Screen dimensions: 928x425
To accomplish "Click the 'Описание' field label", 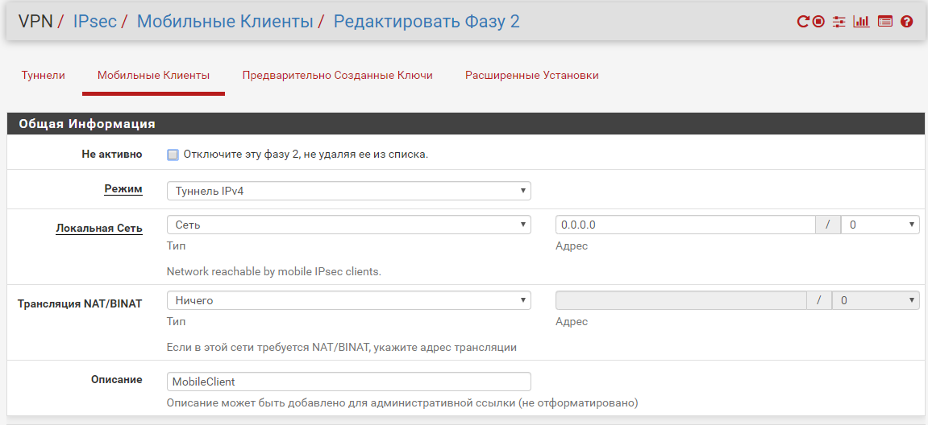I will coord(117,379).
